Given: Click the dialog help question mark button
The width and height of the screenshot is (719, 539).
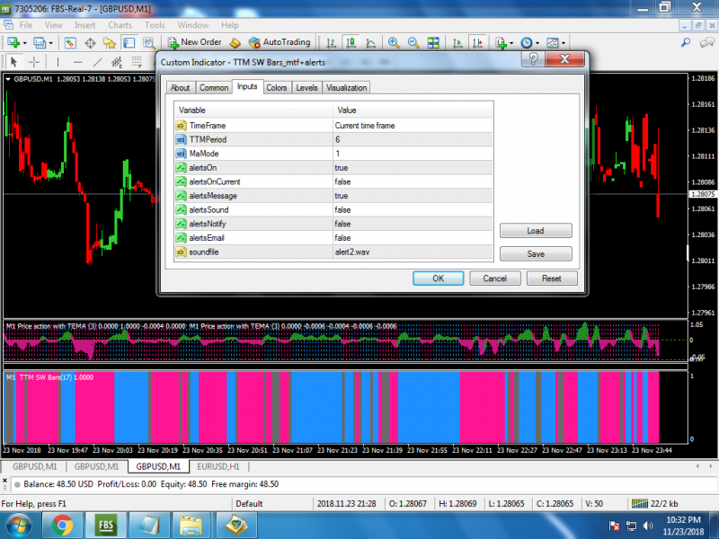Looking at the screenshot, I should 533,59.
